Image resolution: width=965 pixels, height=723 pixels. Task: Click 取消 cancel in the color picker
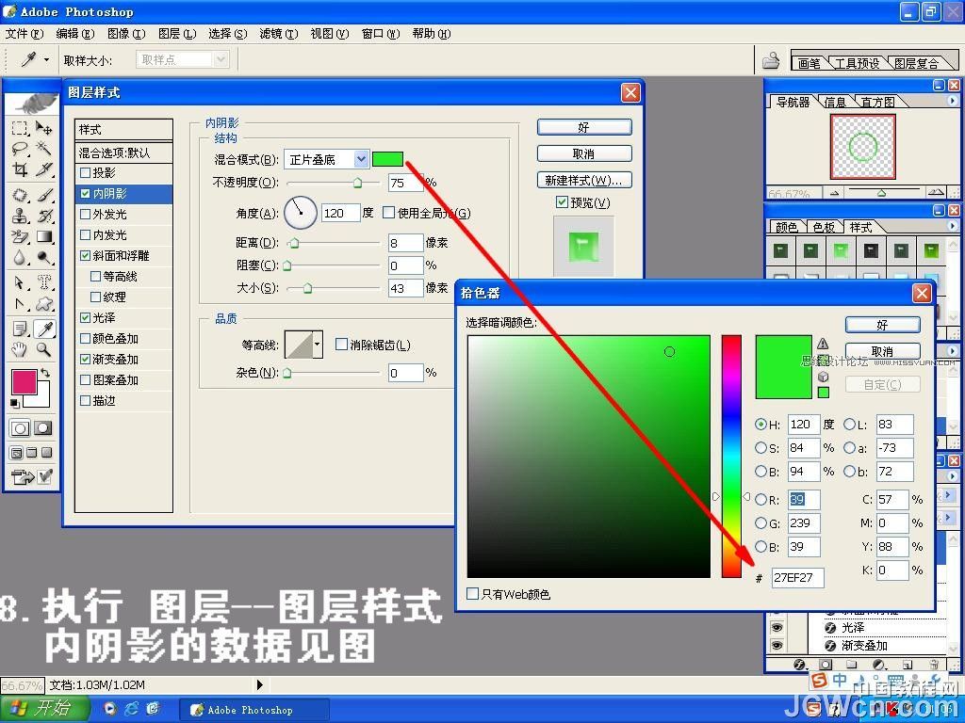tap(882, 352)
